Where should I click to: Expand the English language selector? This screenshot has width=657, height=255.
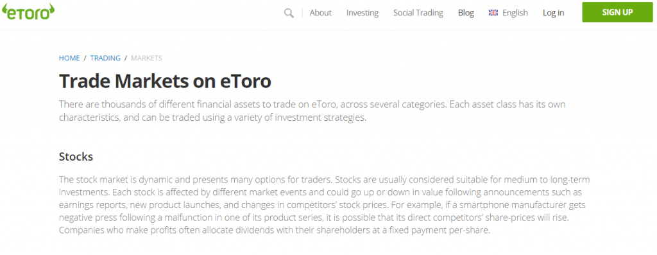(x=508, y=13)
